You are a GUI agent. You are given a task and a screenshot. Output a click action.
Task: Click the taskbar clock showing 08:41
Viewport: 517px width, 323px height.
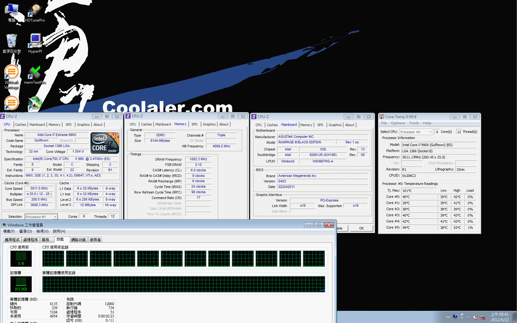pos(500,317)
